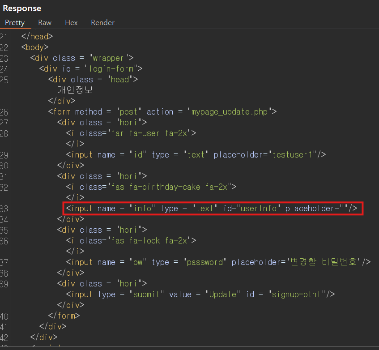Click the body opening tag
The image size is (379, 350).
(x=35, y=47)
